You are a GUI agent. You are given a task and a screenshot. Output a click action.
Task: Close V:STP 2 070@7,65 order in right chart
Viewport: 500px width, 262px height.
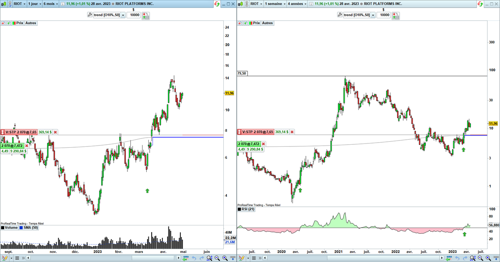[x=292, y=132]
